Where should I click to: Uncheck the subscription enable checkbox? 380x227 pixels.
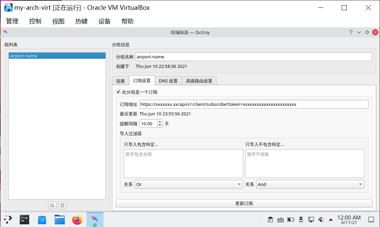click(118, 92)
